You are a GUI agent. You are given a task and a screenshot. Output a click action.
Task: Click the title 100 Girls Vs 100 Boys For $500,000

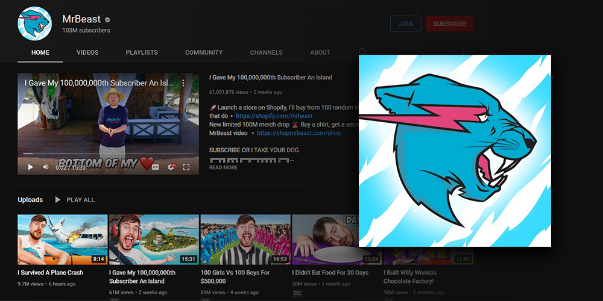[x=235, y=277]
